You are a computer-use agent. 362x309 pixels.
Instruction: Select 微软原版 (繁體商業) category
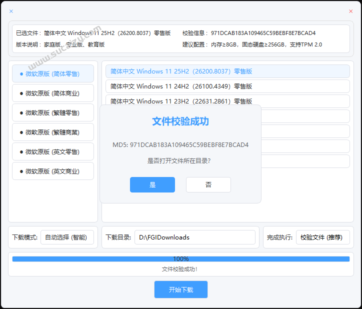click(53, 132)
